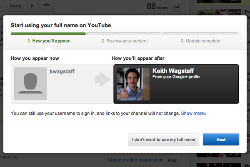Expand details with the Show more» link

tap(193, 113)
